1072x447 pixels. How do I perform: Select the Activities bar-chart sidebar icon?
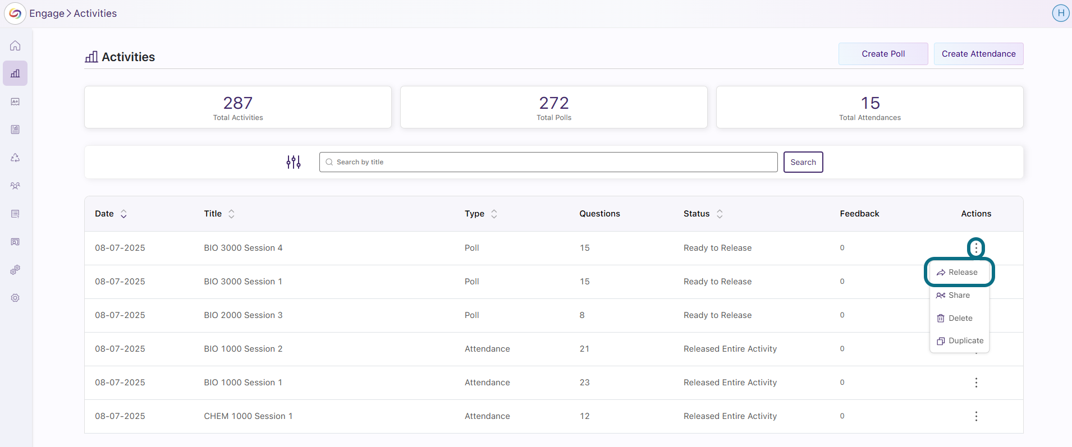(15, 73)
